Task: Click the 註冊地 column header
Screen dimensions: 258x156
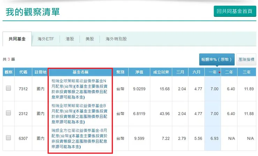Action: 40,72
